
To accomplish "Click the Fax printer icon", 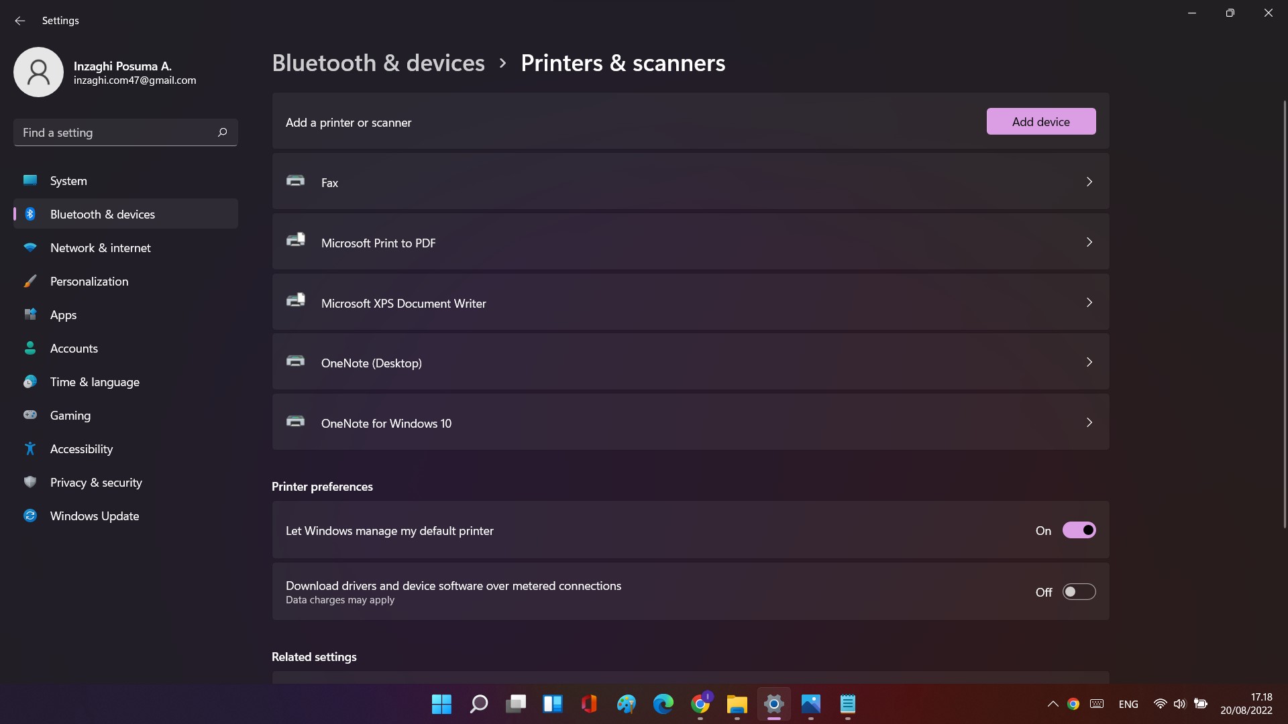I will click(x=295, y=181).
